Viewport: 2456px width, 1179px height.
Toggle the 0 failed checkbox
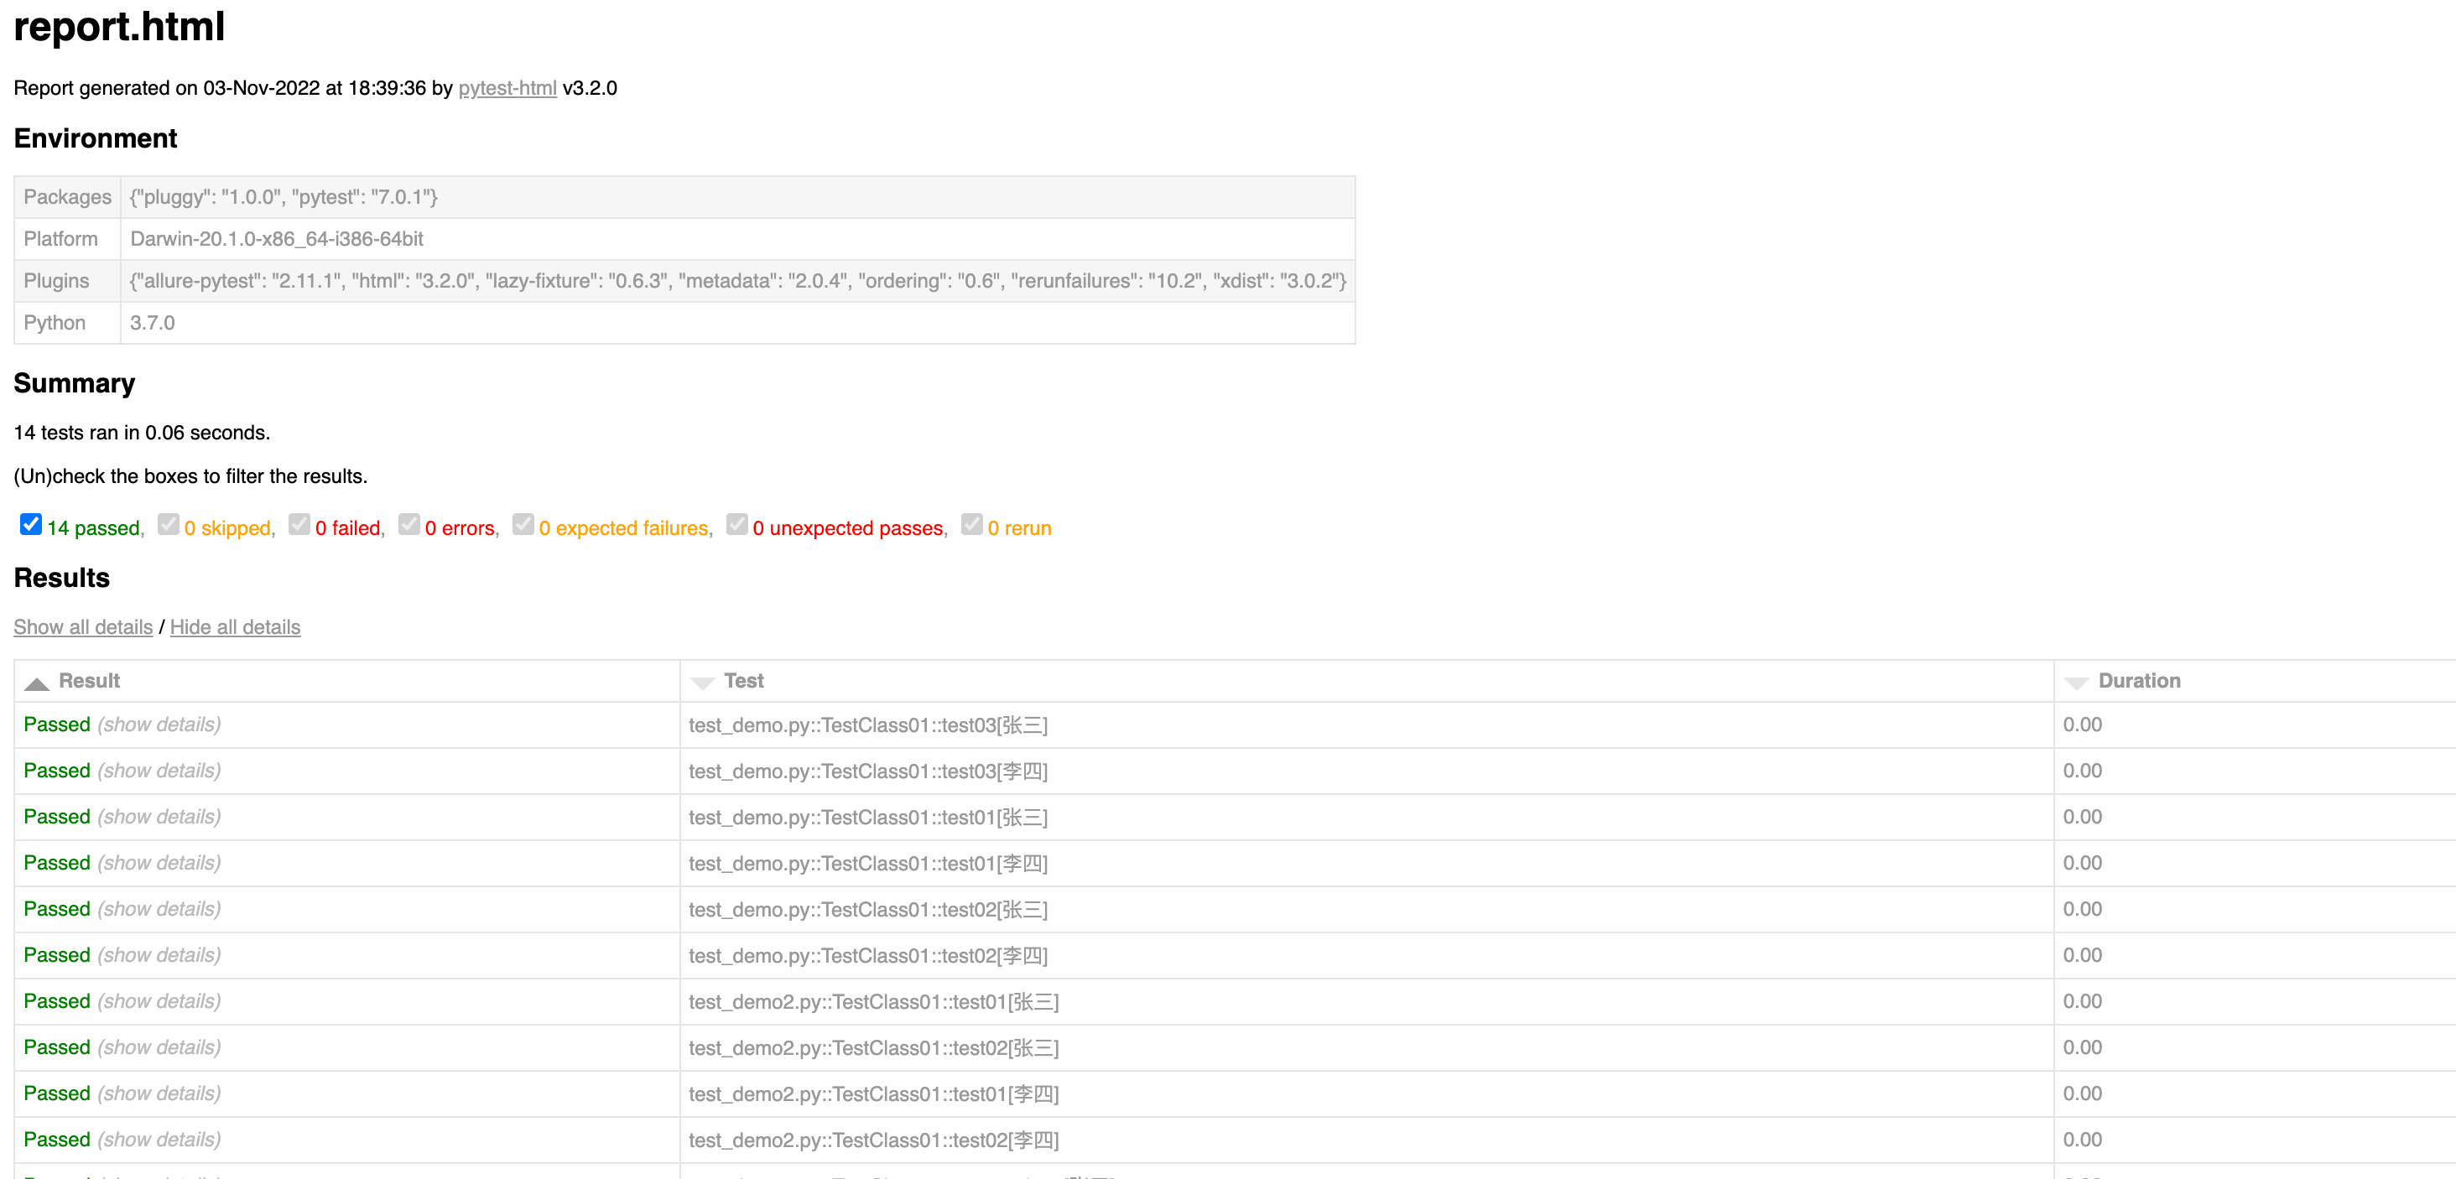click(x=299, y=524)
